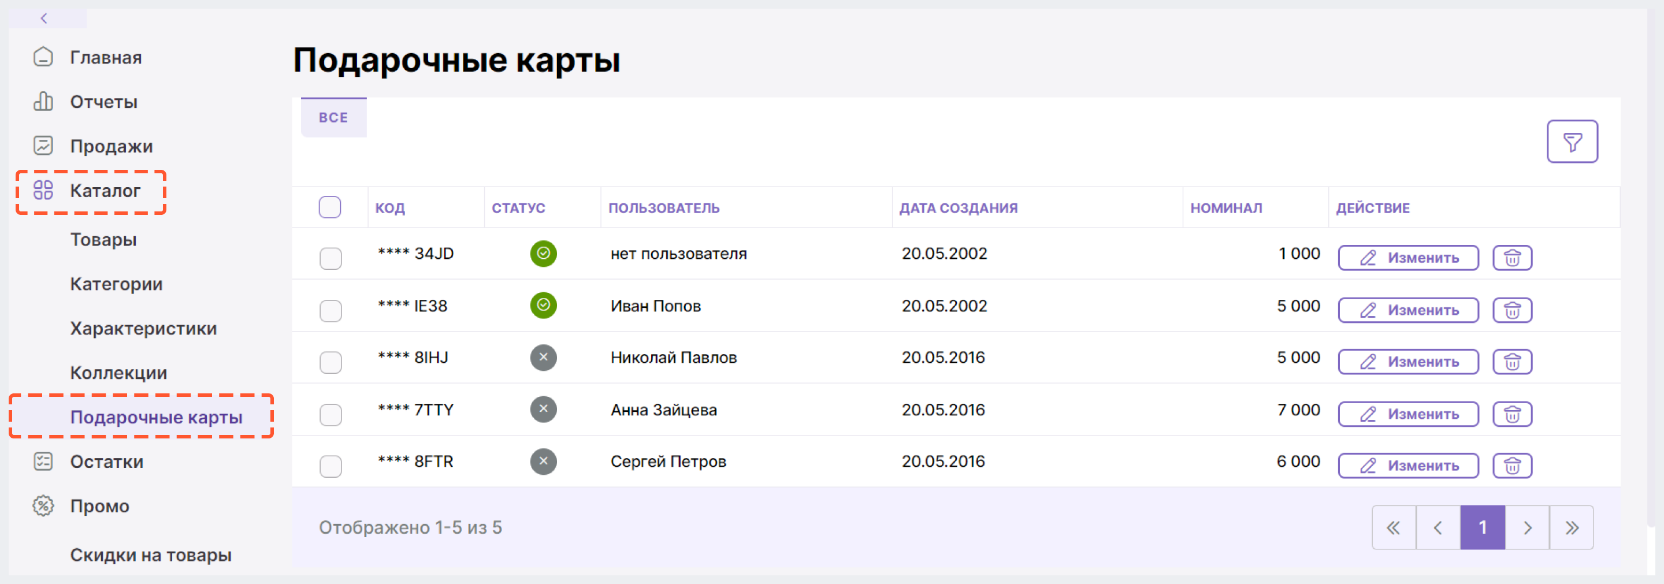Click the nominal value 6 000

point(1298,462)
